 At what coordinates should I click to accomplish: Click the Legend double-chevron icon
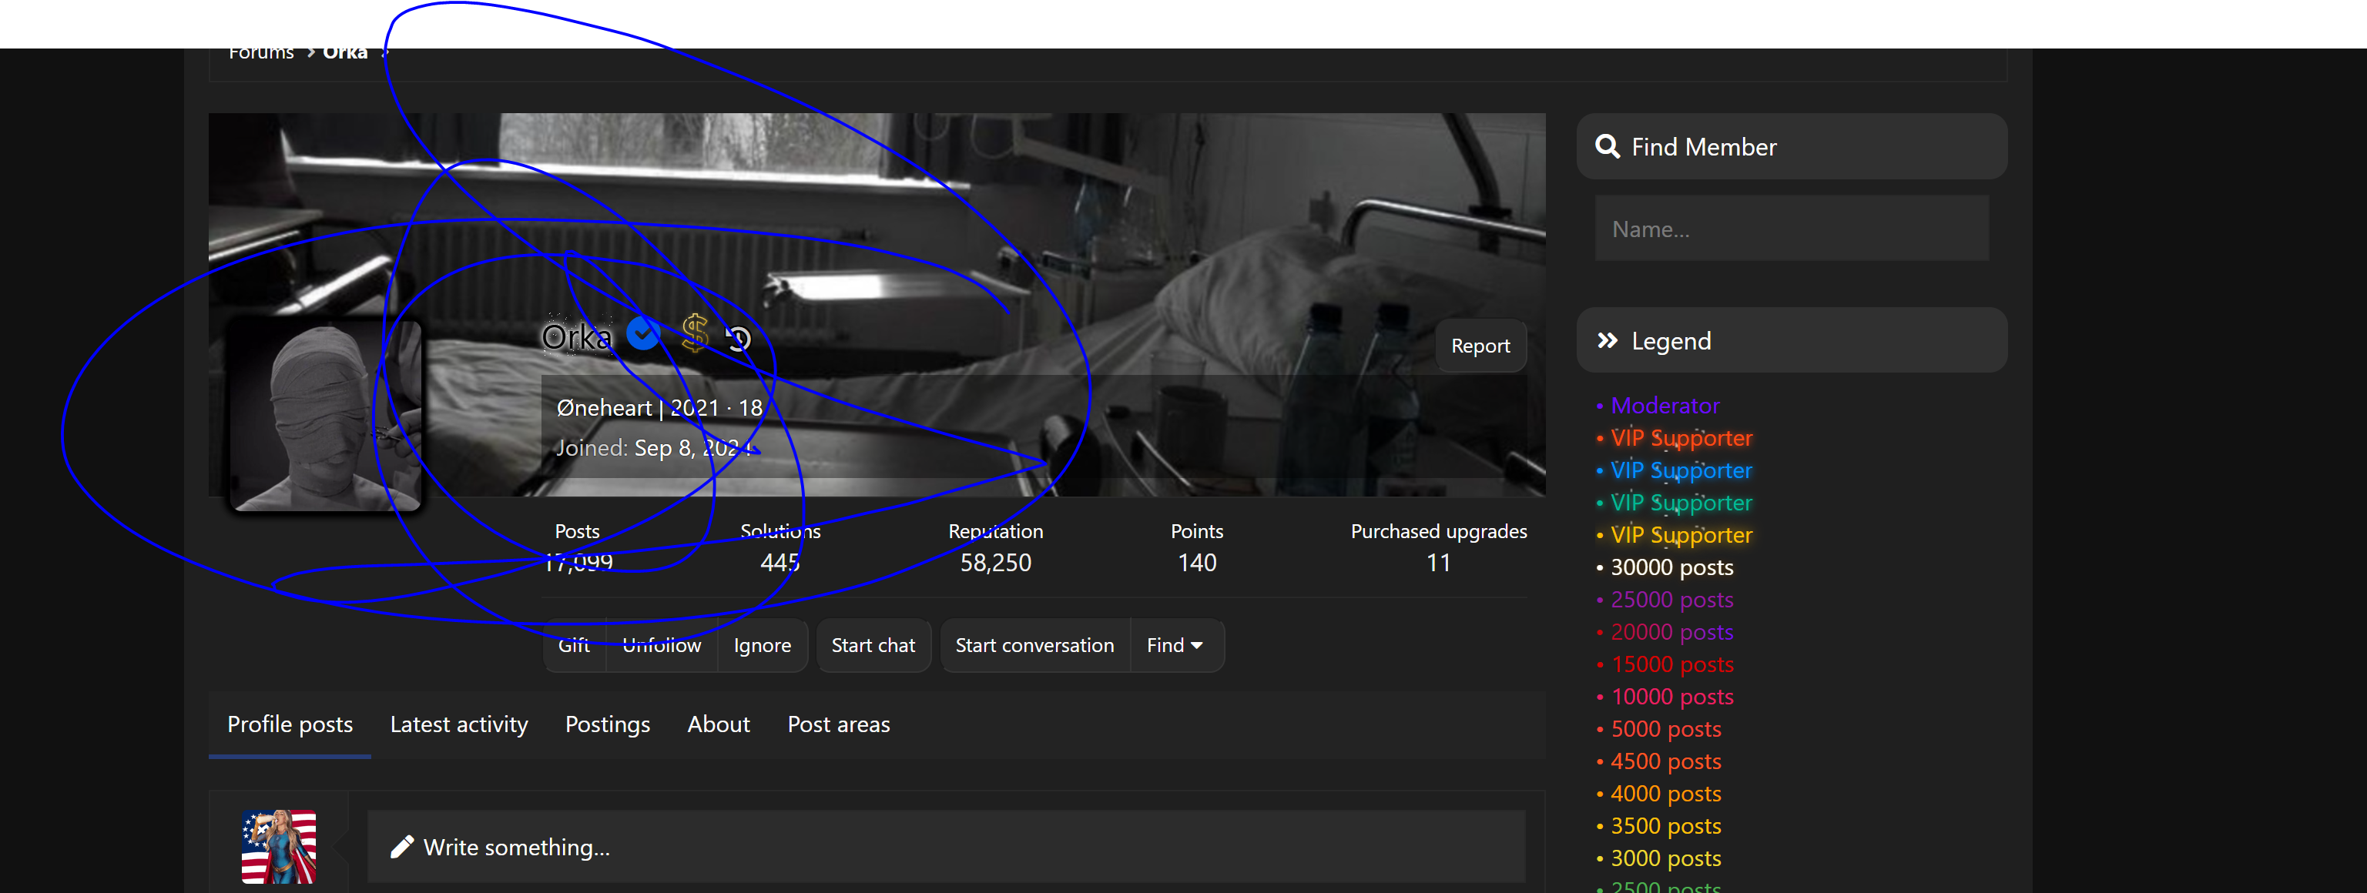click(1607, 341)
